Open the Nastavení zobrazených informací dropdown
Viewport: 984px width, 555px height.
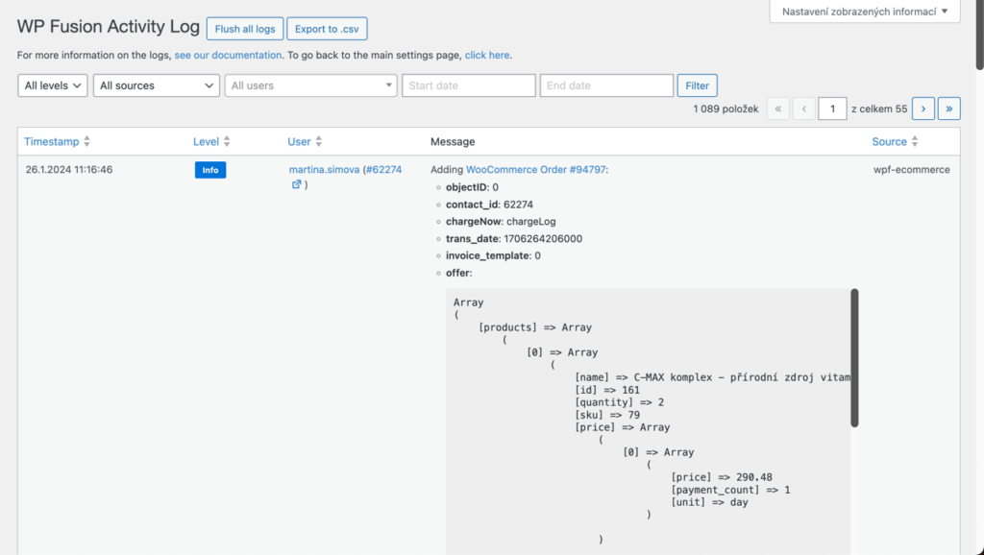[865, 12]
